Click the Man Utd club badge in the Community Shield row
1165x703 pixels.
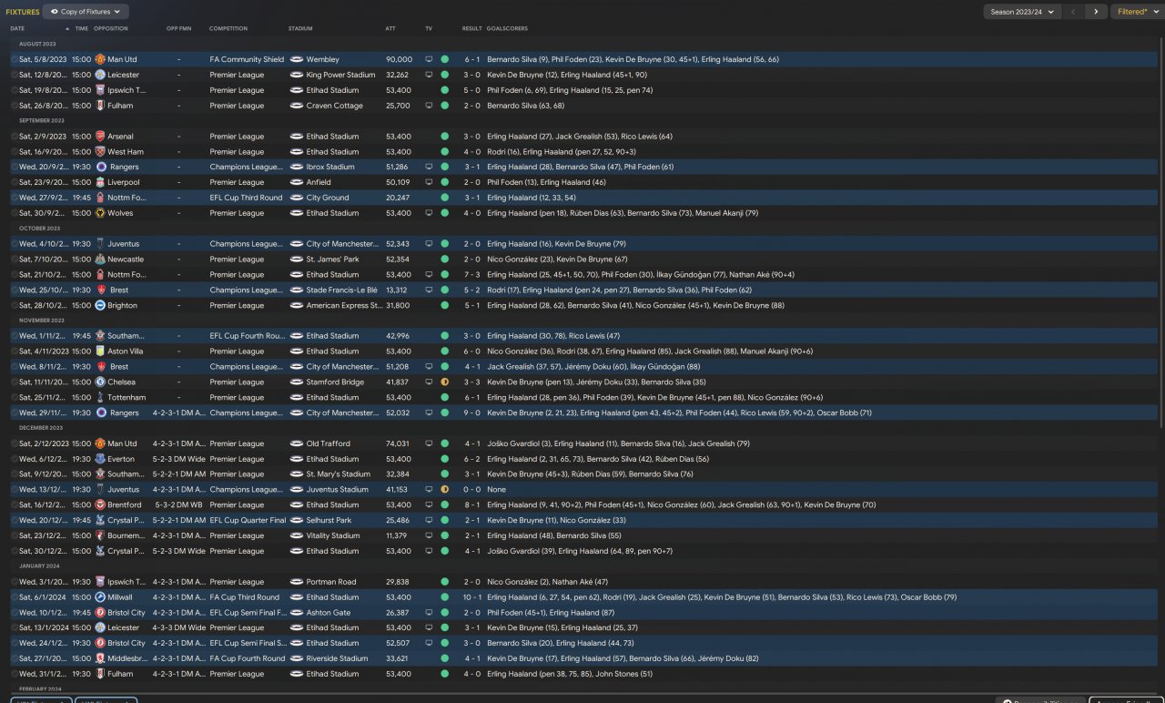click(x=100, y=59)
